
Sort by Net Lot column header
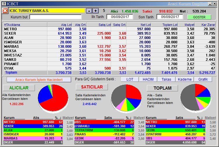click(139, 25)
